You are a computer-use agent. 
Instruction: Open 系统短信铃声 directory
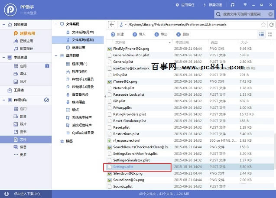79,125
